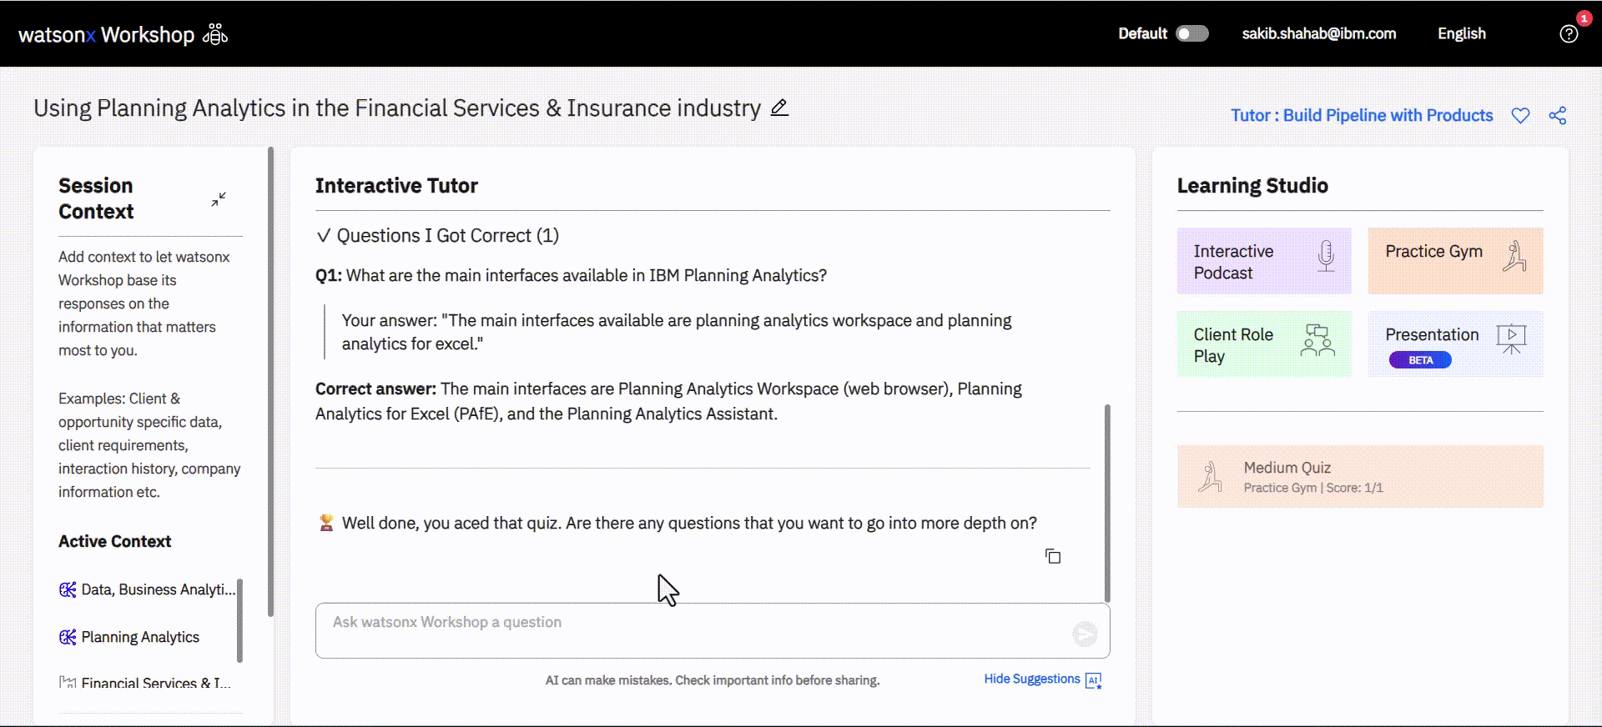Share the session using share icon
Viewport: 1602px width, 727px height.
tap(1558, 116)
